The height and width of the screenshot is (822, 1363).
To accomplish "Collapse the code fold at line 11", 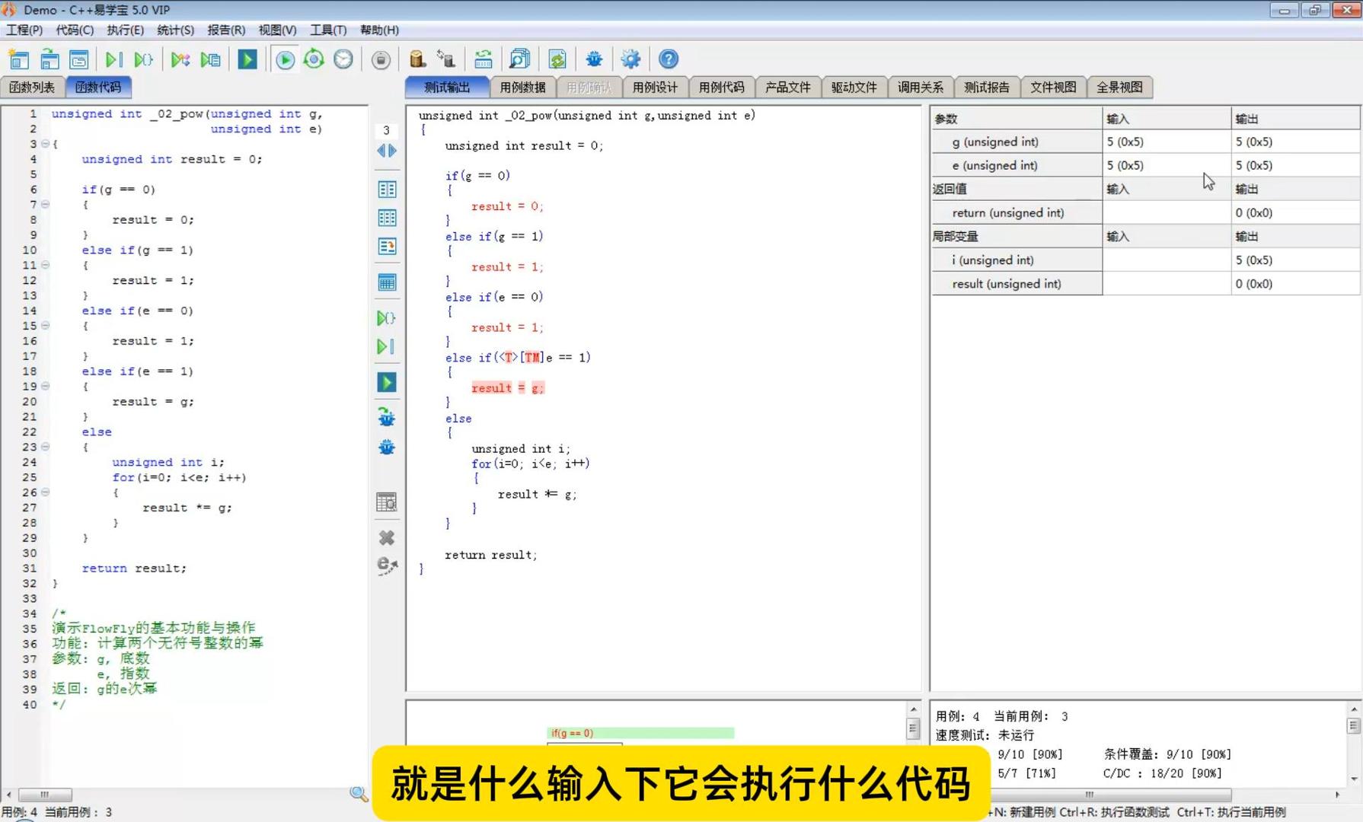I will point(46,265).
